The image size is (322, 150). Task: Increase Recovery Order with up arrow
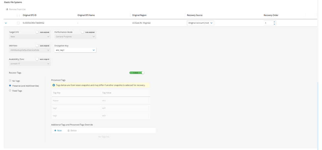tap(274, 22)
